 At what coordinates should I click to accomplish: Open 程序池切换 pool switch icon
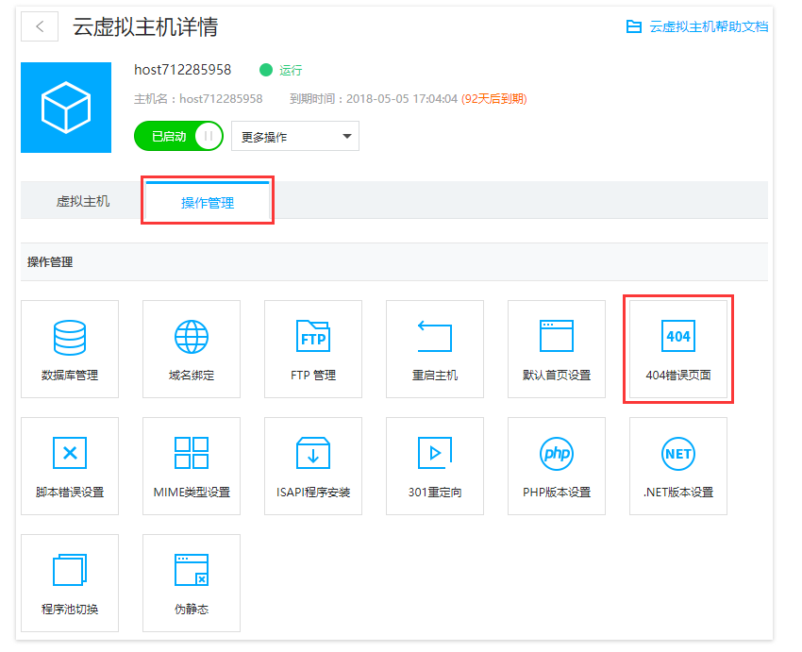tap(70, 571)
